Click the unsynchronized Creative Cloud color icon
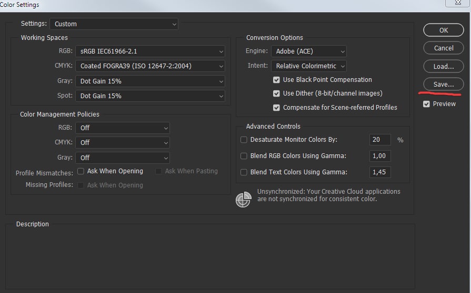 (x=243, y=200)
